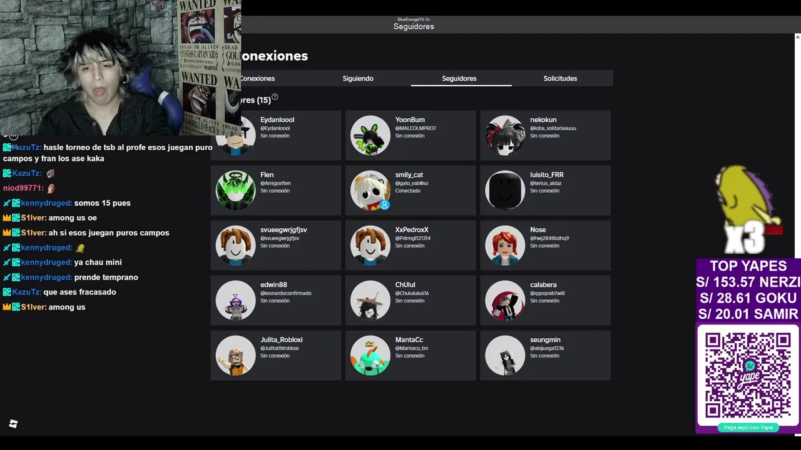Select the Seguidores tab
Screen dimensions: 801x450
coord(459,79)
